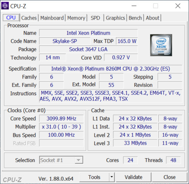This screenshot has width=189, height=184.
Task: Click the Level 3 associativity 11-way
Action: tap(170, 143)
